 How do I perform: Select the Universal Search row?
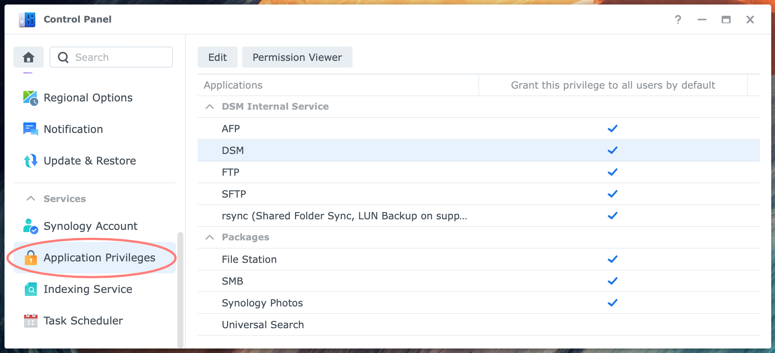pos(479,324)
